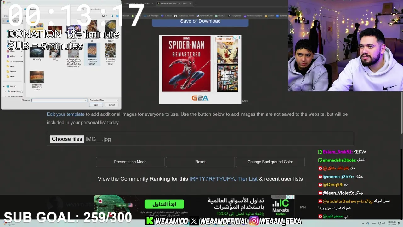Screen dimensions: 403x227
Task: Open the Ads Manager bookmark
Action: click(151, 16)
